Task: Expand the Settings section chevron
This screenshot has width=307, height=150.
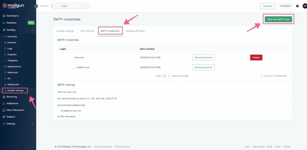Action: point(32,124)
